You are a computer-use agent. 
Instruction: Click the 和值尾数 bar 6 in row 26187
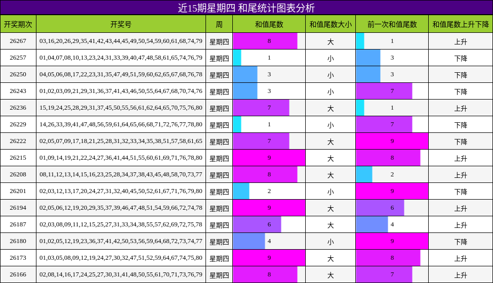pyautogui.click(x=257, y=224)
